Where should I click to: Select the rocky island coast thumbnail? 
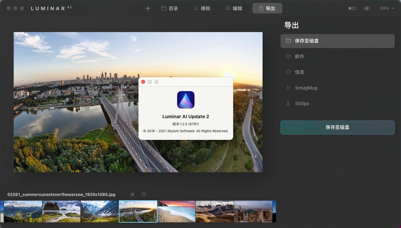[61, 211]
